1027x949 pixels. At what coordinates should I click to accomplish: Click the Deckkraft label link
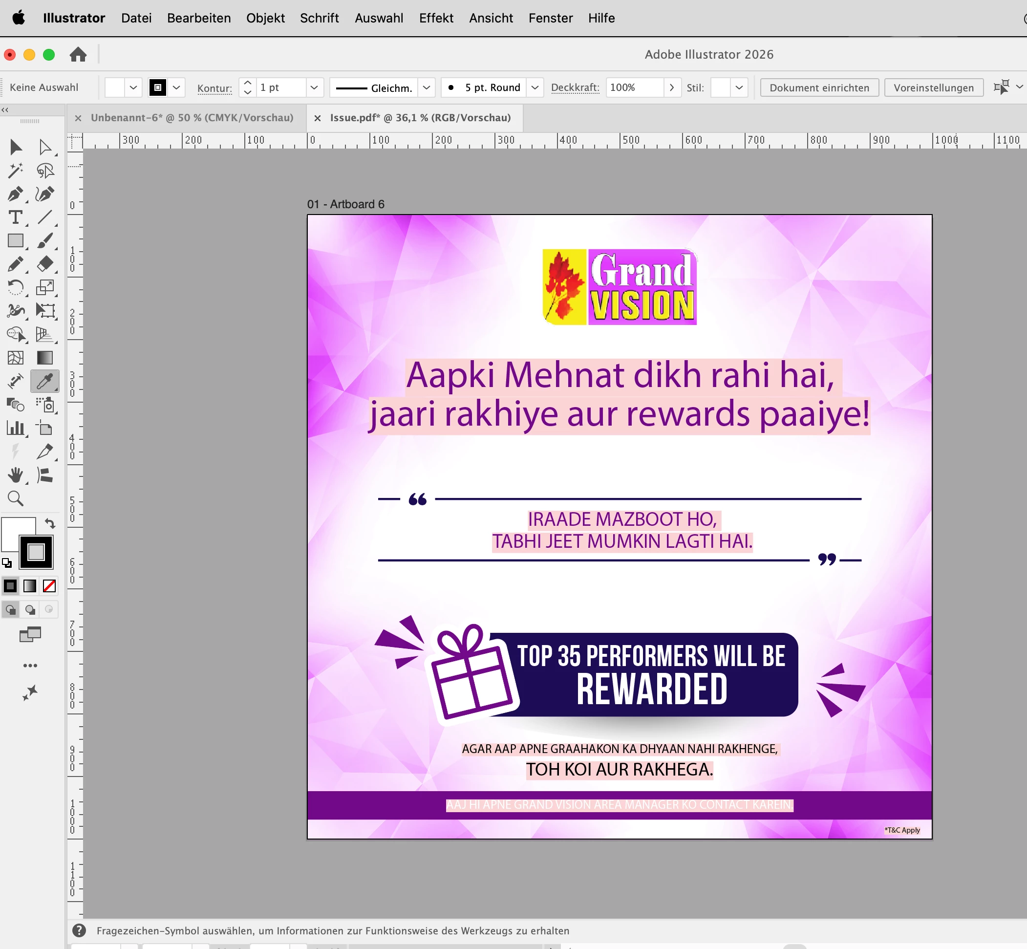click(575, 87)
